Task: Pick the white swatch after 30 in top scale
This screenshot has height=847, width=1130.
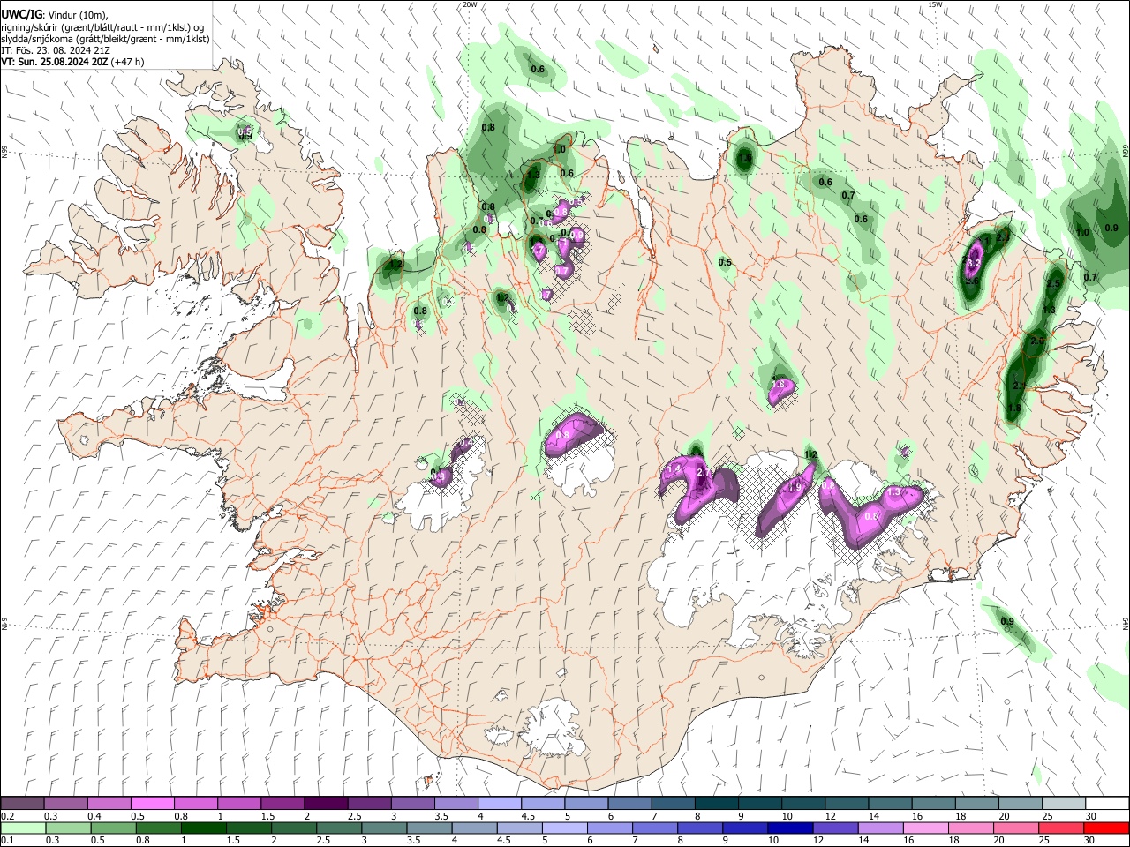Action: (x=1107, y=804)
